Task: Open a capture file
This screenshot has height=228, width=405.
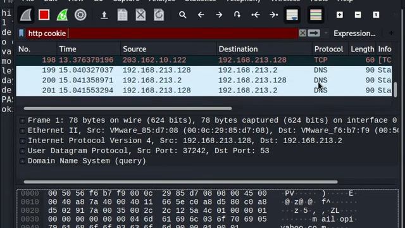Action: point(104,15)
